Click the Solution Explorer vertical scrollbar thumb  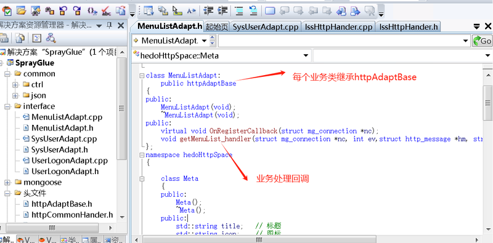[x=121, y=108]
